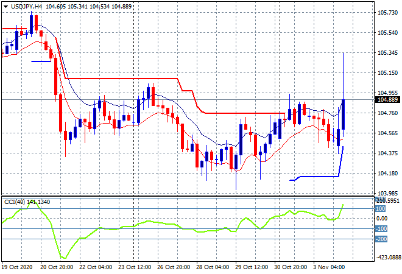The height and width of the screenshot is (274, 402).
Task: Click the 105.345 price axis label
Action: 387,53
